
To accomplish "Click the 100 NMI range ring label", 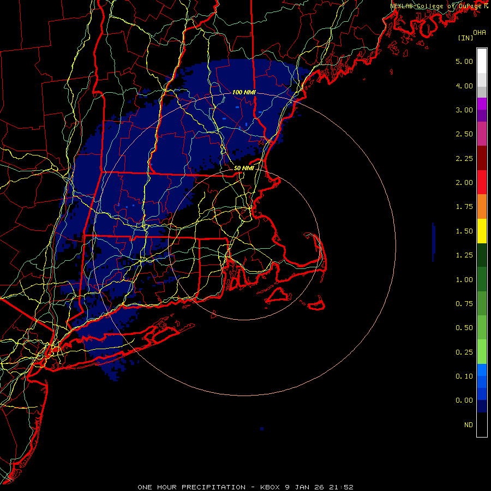I will 244,92.
